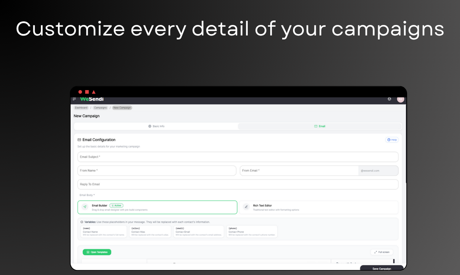Screen dimensions: 460x275
Task: Toggle the Active badge on Email Builder
Action: (116, 205)
